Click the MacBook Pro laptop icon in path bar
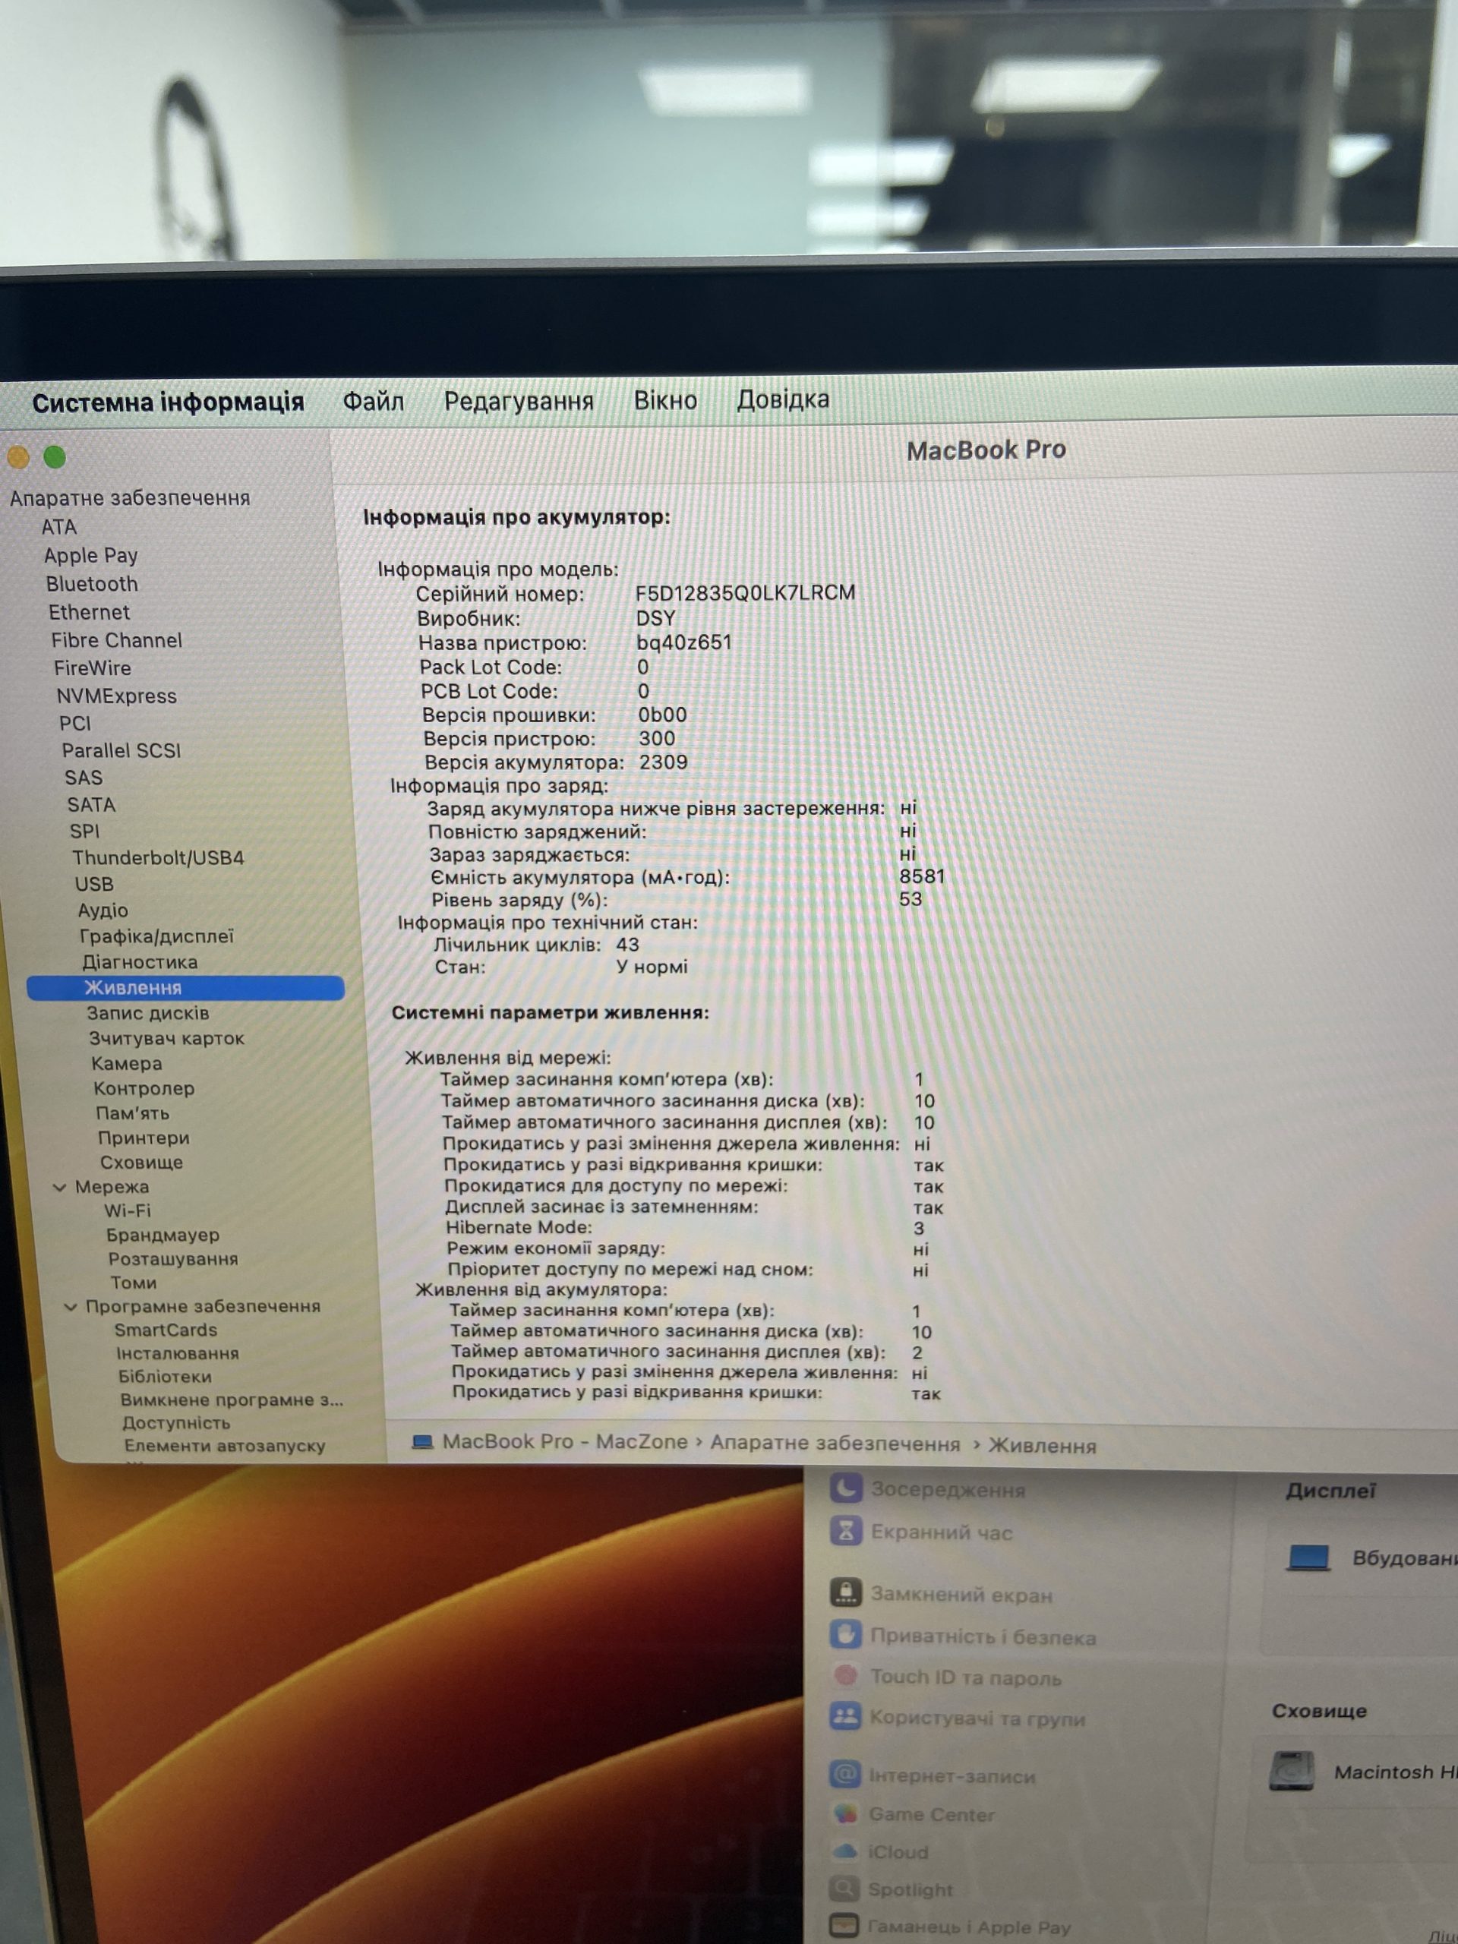Viewport: 1458px width, 1944px height. (x=423, y=1442)
